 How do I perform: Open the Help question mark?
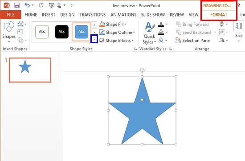tap(239, 6)
